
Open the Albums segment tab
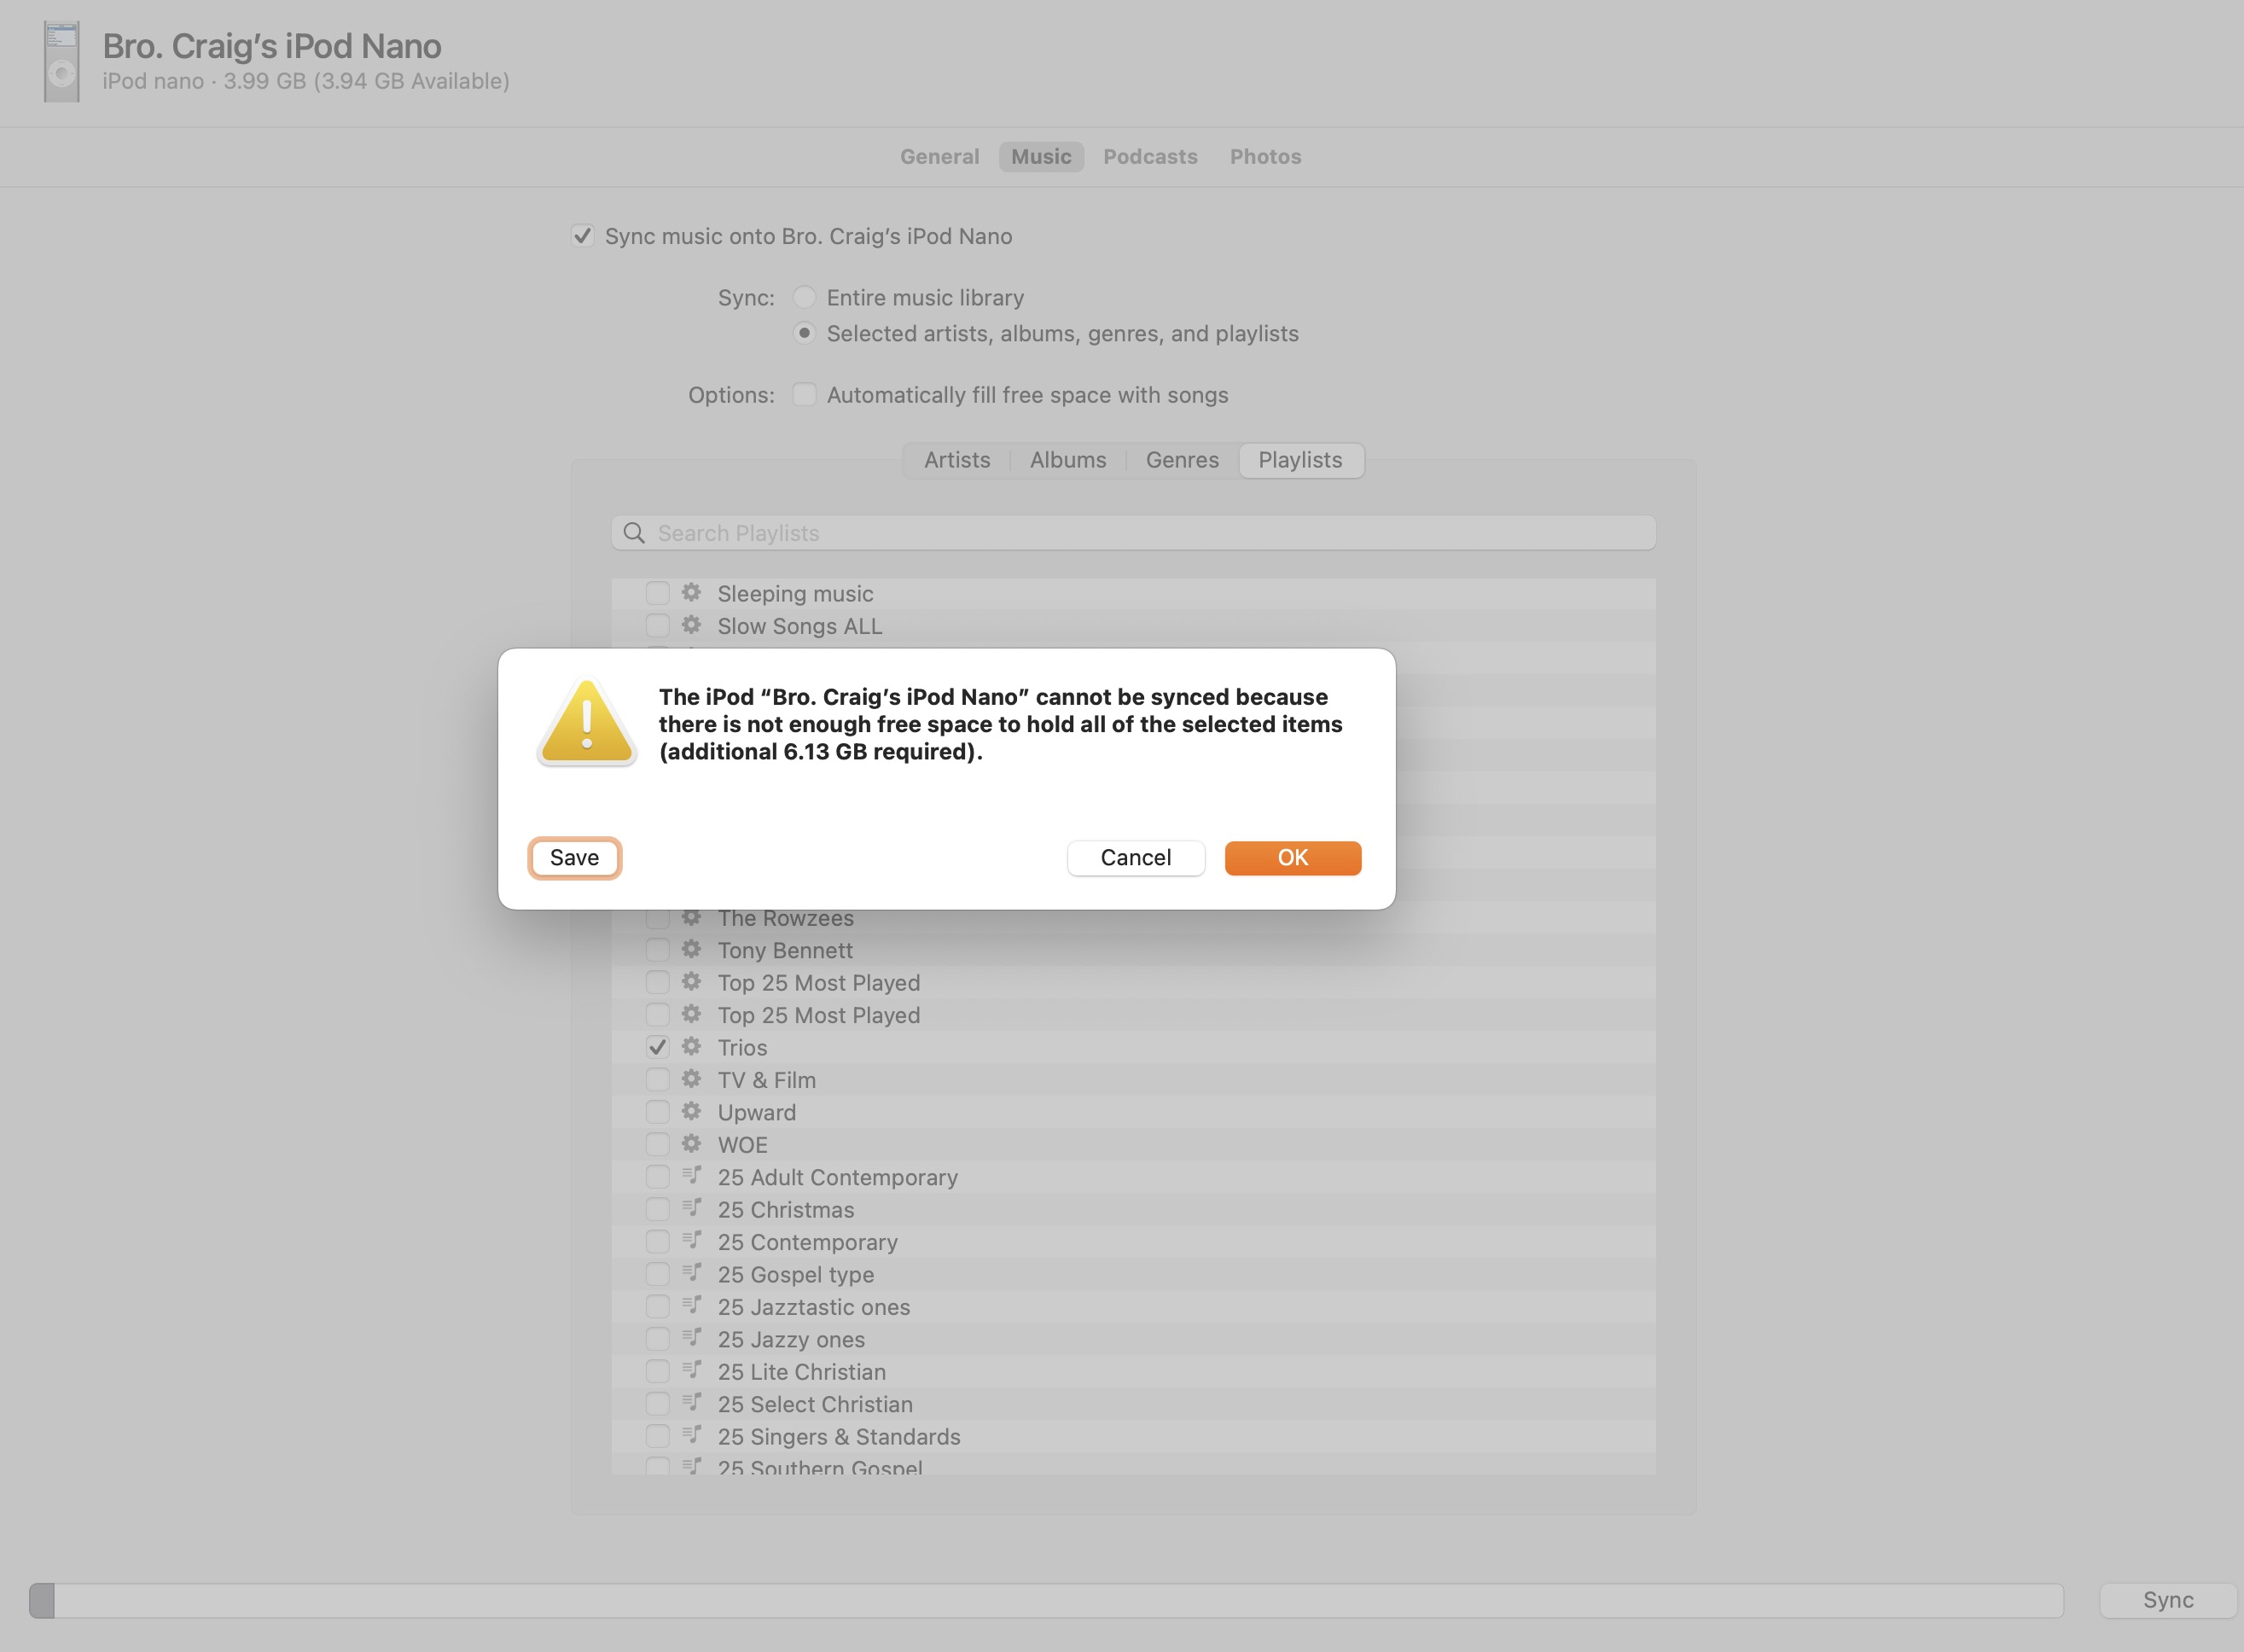tap(1068, 460)
